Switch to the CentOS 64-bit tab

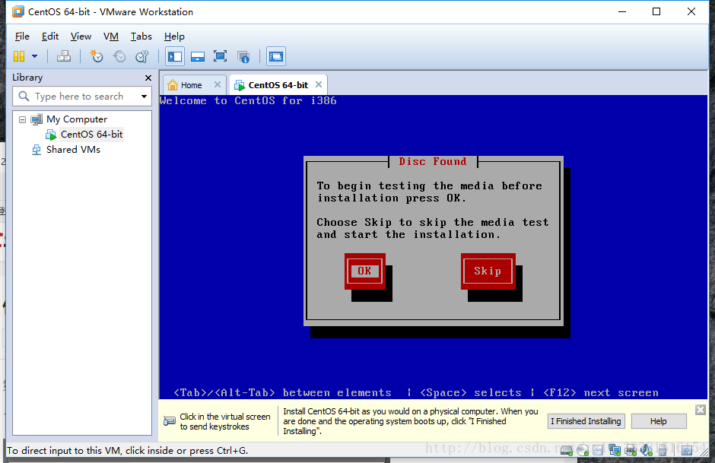point(278,85)
